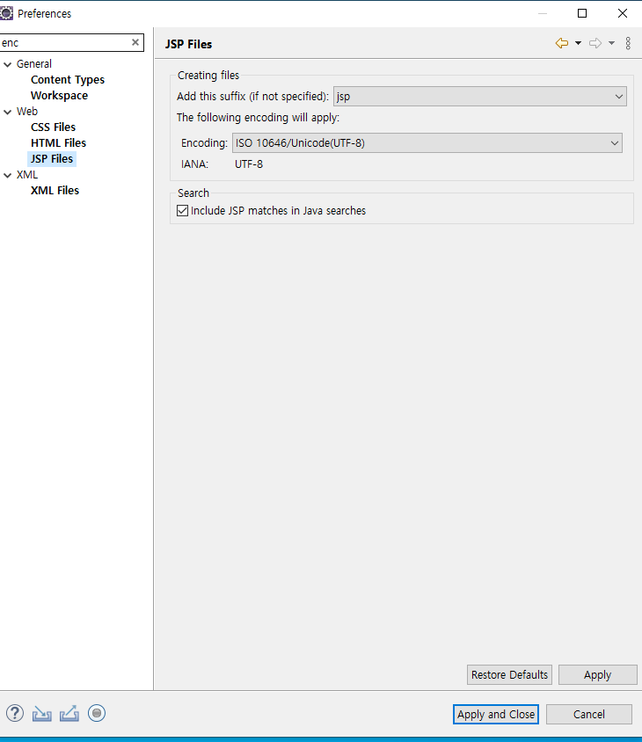
Task: Click the Cancel button
Action: click(x=589, y=714)
